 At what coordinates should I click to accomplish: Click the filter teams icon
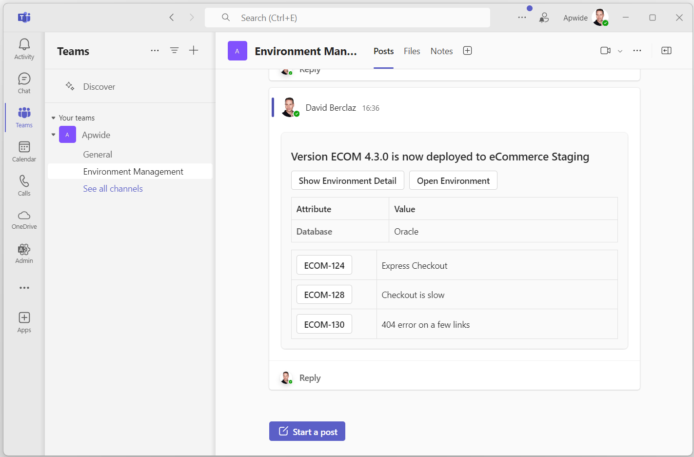(x=174, y=51)
